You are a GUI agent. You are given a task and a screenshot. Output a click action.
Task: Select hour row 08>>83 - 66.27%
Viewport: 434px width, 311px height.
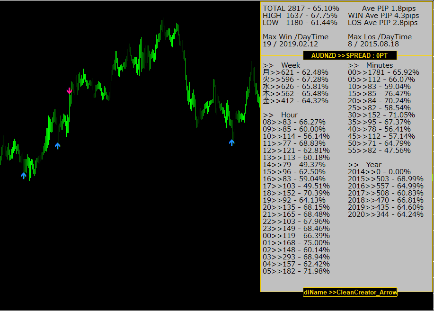(294, 122)
